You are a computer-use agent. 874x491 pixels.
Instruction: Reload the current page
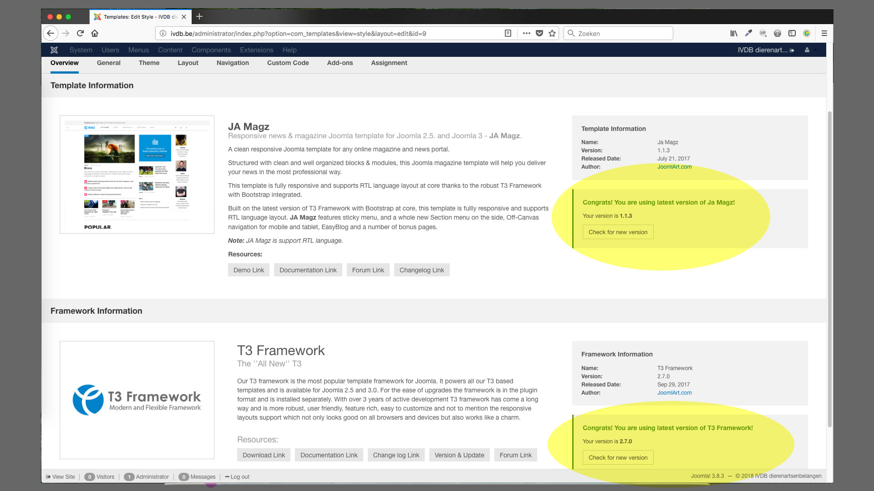pyautogui.click(x=80, y=33)
